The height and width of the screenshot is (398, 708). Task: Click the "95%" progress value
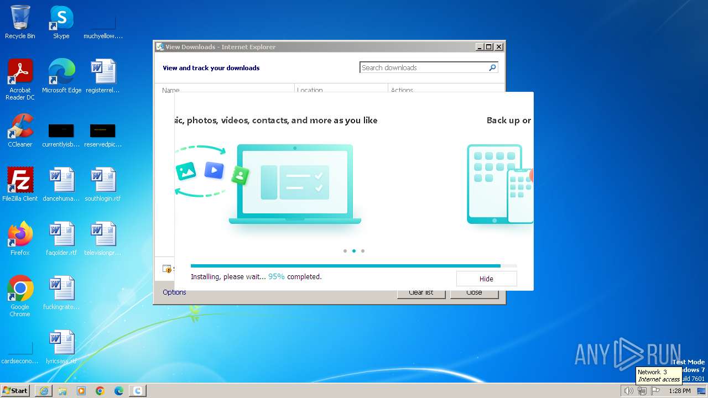pyautogui.click(x=277, y=276)
